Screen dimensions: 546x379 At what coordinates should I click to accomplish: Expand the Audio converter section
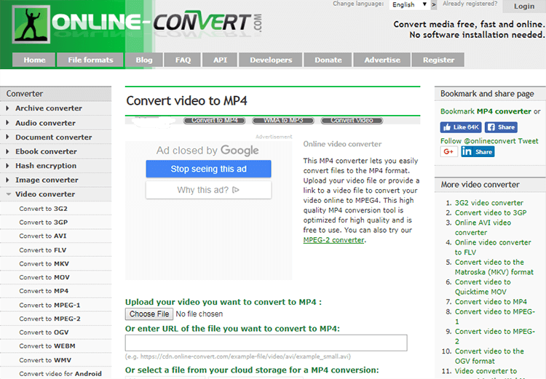pyautogui.click(x=56, y=123)
